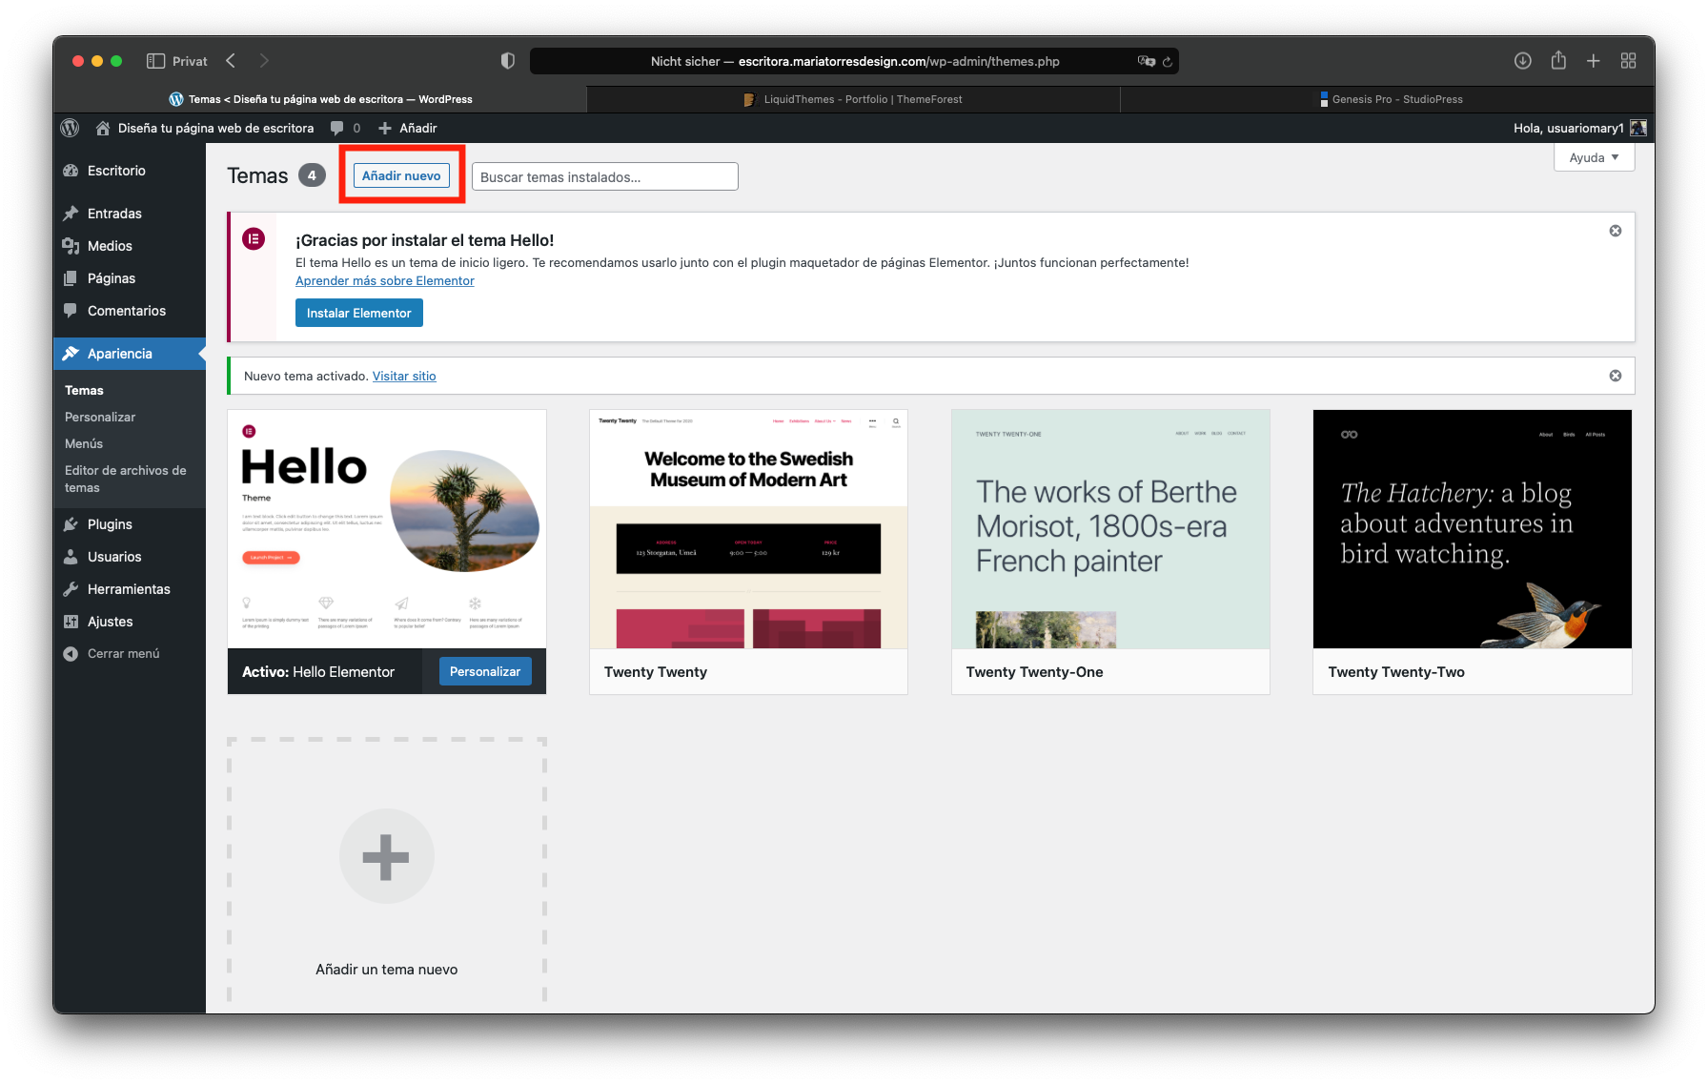Open a new Safari tab
This screenshot has height=1084, width=1708.
(1594, 61)
